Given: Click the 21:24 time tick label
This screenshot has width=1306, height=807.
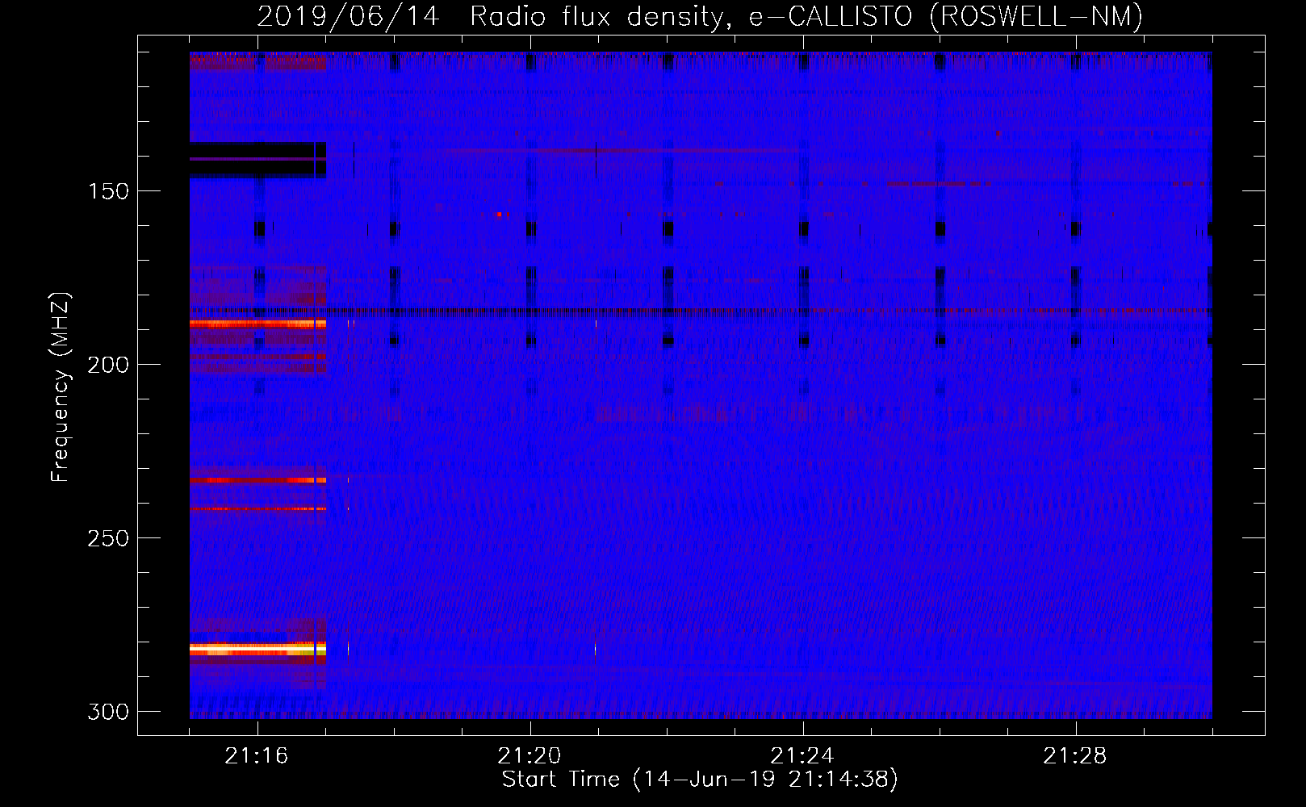Looking at the screenshot, I should (x=802, y=755).
